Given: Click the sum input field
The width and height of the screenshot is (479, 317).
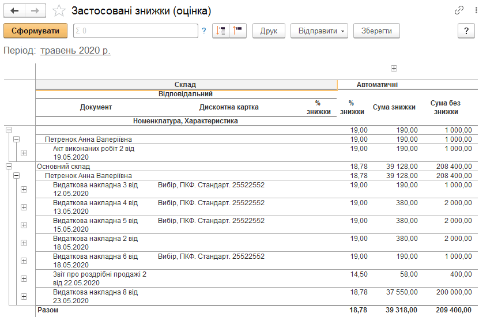Looking at the screenshot, I should (135, 31).
